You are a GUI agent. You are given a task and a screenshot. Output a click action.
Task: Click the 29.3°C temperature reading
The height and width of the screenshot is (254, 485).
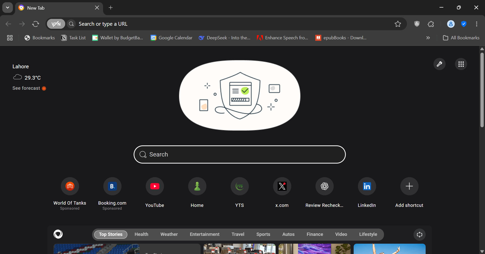(x=33, y=78)
